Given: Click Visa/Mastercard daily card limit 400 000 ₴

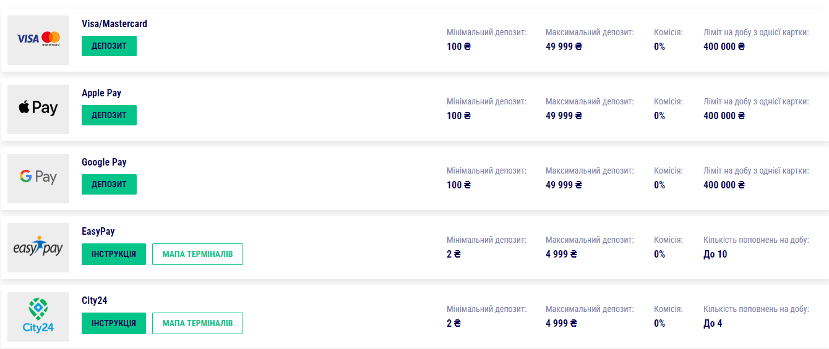Looking at the screenshot, I should pos(724,46).
